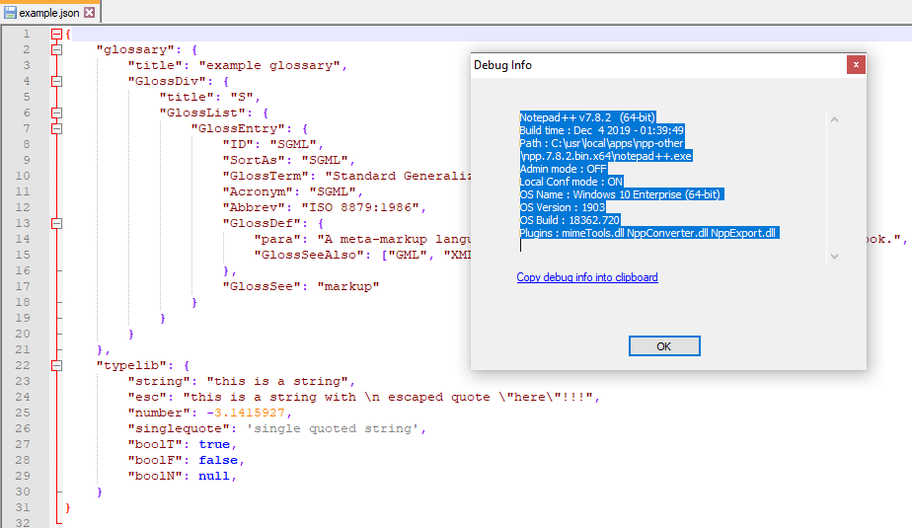Click the false keyword on line 28
Screen dimensions: 912x528
[219, 460]
